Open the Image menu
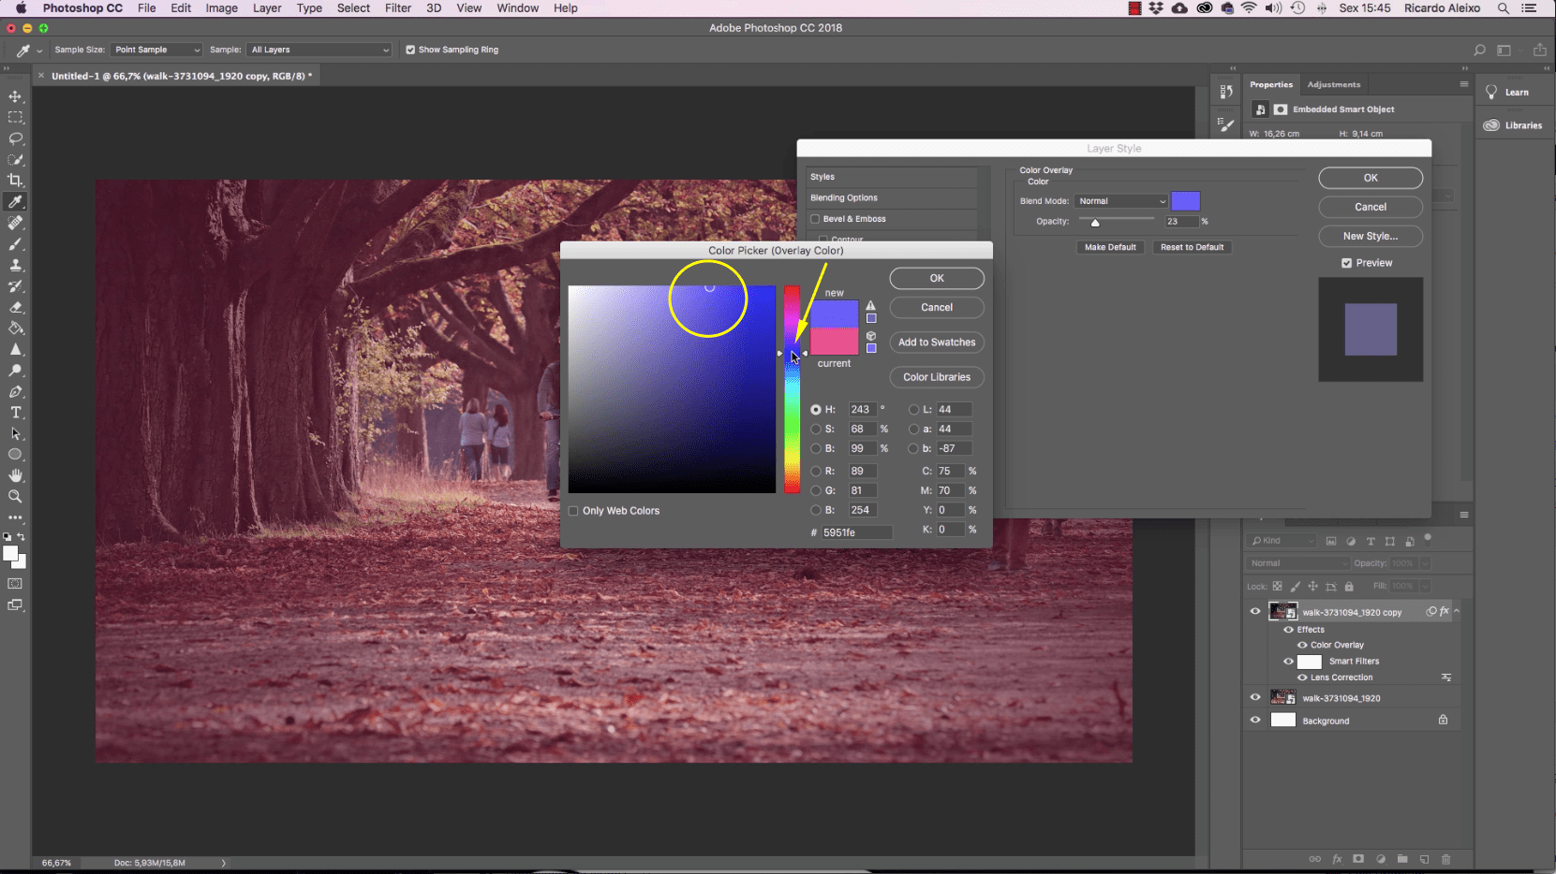The height and width of the screenshot is (874, 1556). pyautogui.click(x=221, y=8)
